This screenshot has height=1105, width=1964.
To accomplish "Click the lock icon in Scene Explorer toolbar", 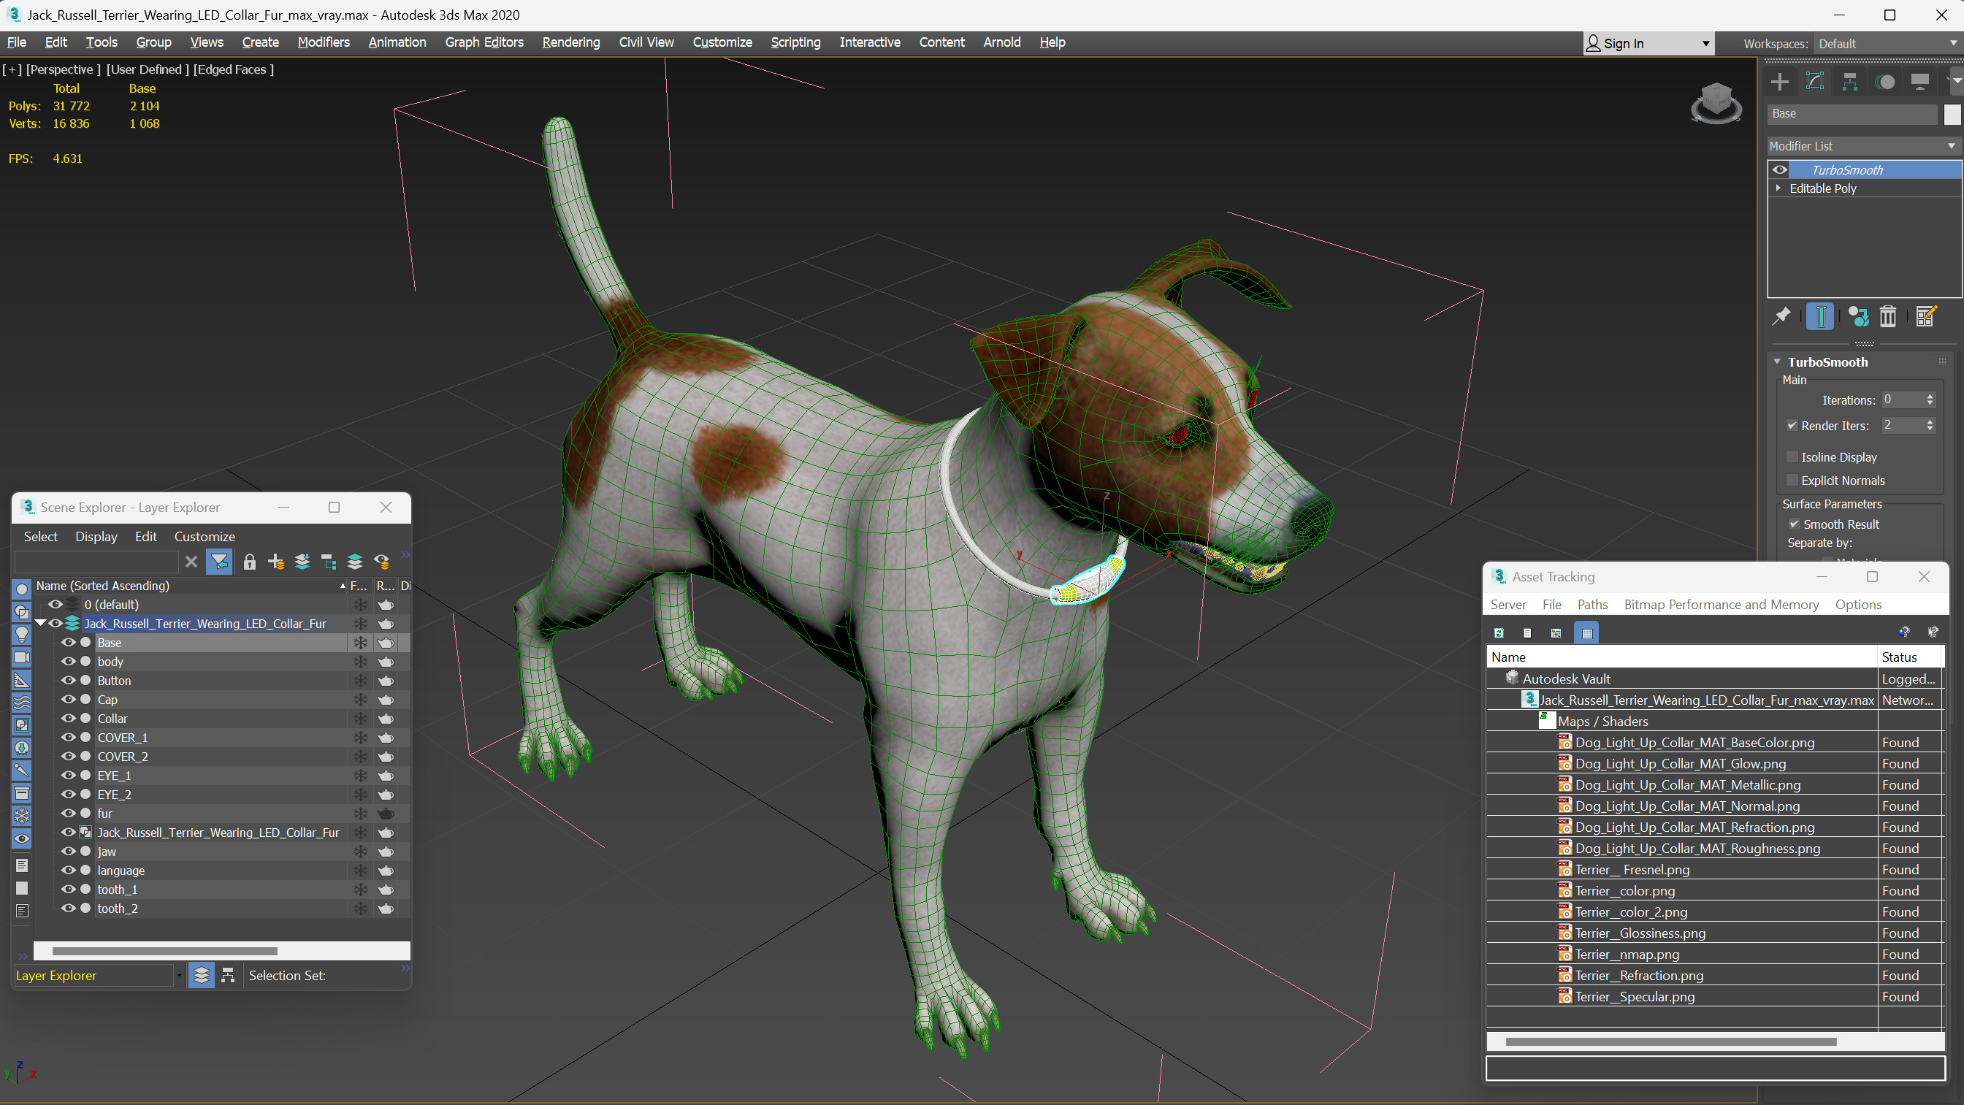I will click(x=249, y=562).
